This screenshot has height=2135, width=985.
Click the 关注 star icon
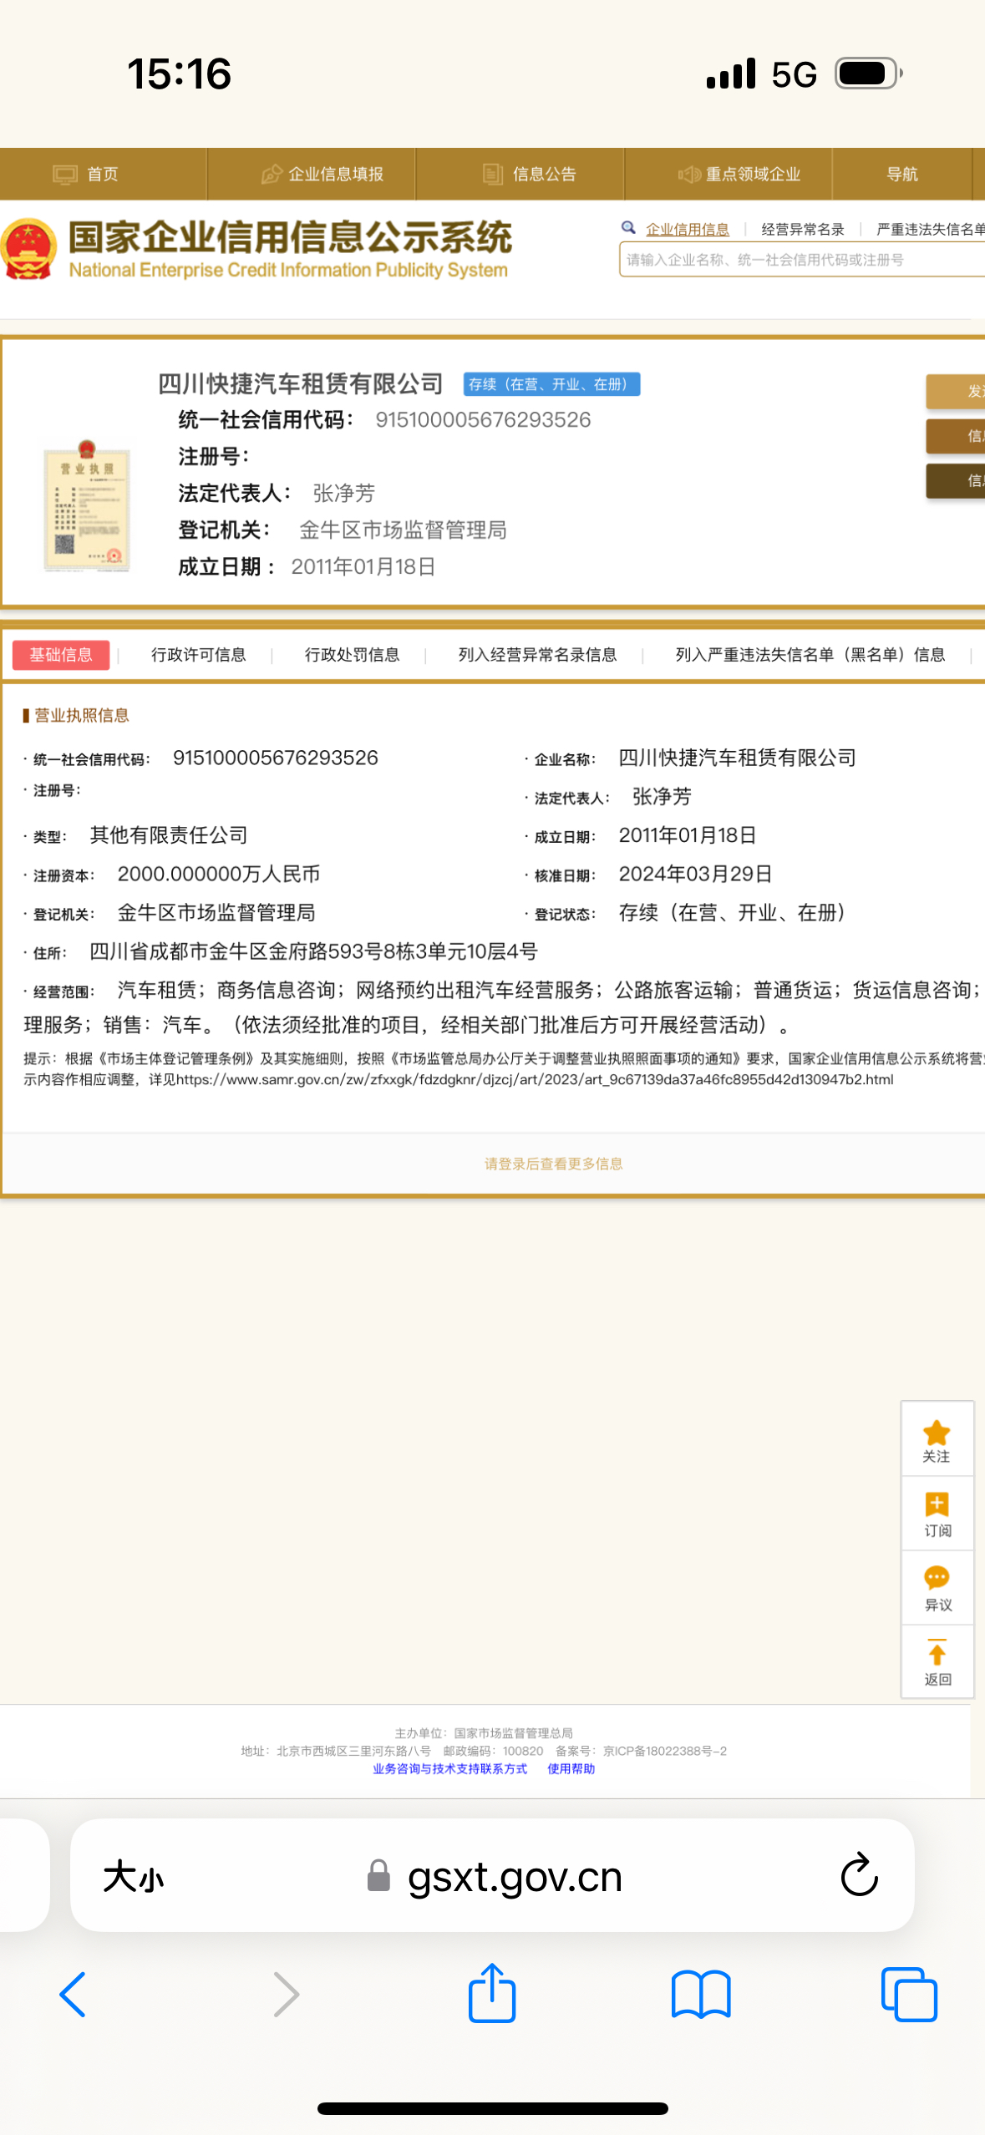pyautogui.click(x=937, y=1433)
